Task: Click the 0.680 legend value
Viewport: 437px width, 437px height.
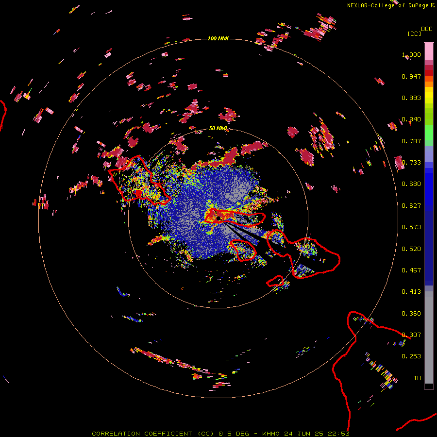Action: point(411,184)
